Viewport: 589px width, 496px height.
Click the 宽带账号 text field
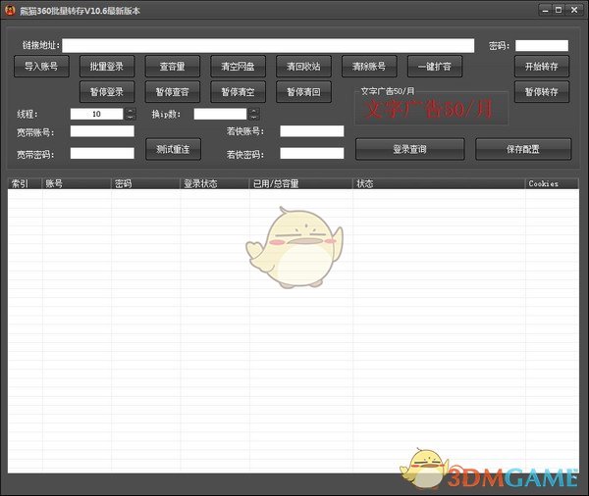tap(101, 131)
